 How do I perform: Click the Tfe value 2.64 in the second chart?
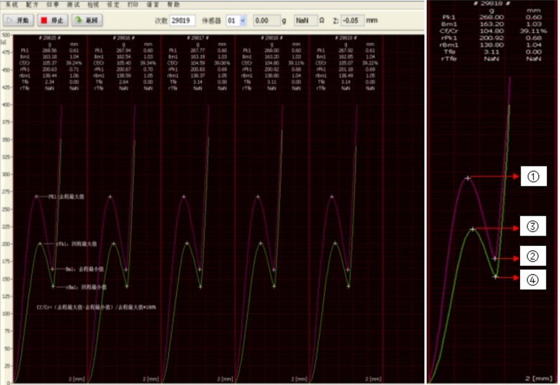point(124,82)
